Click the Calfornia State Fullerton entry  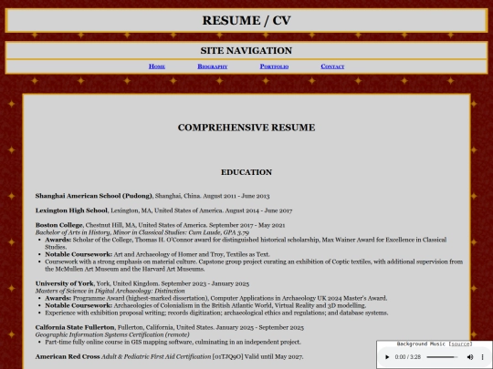coord(170,328)
